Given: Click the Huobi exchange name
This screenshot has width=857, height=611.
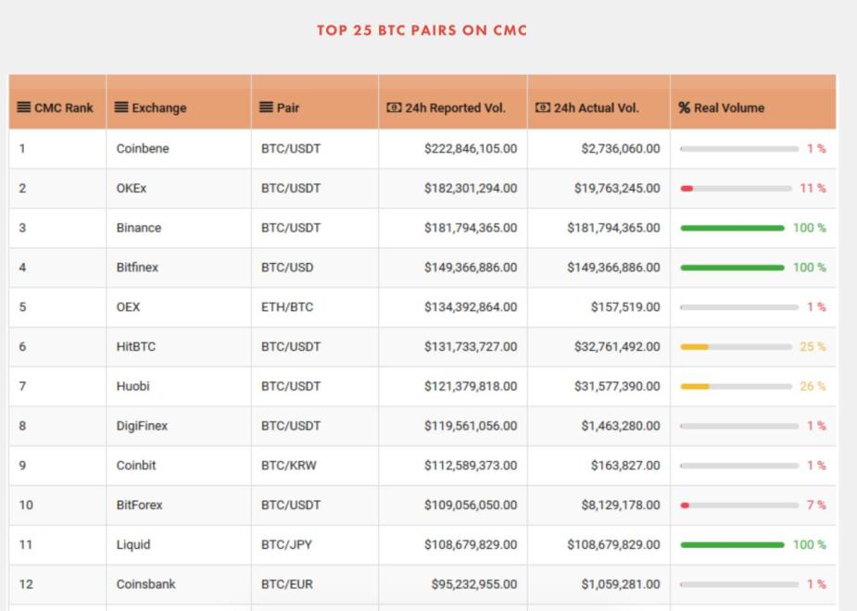Looking at the screenshot, I should coord(132,386).
